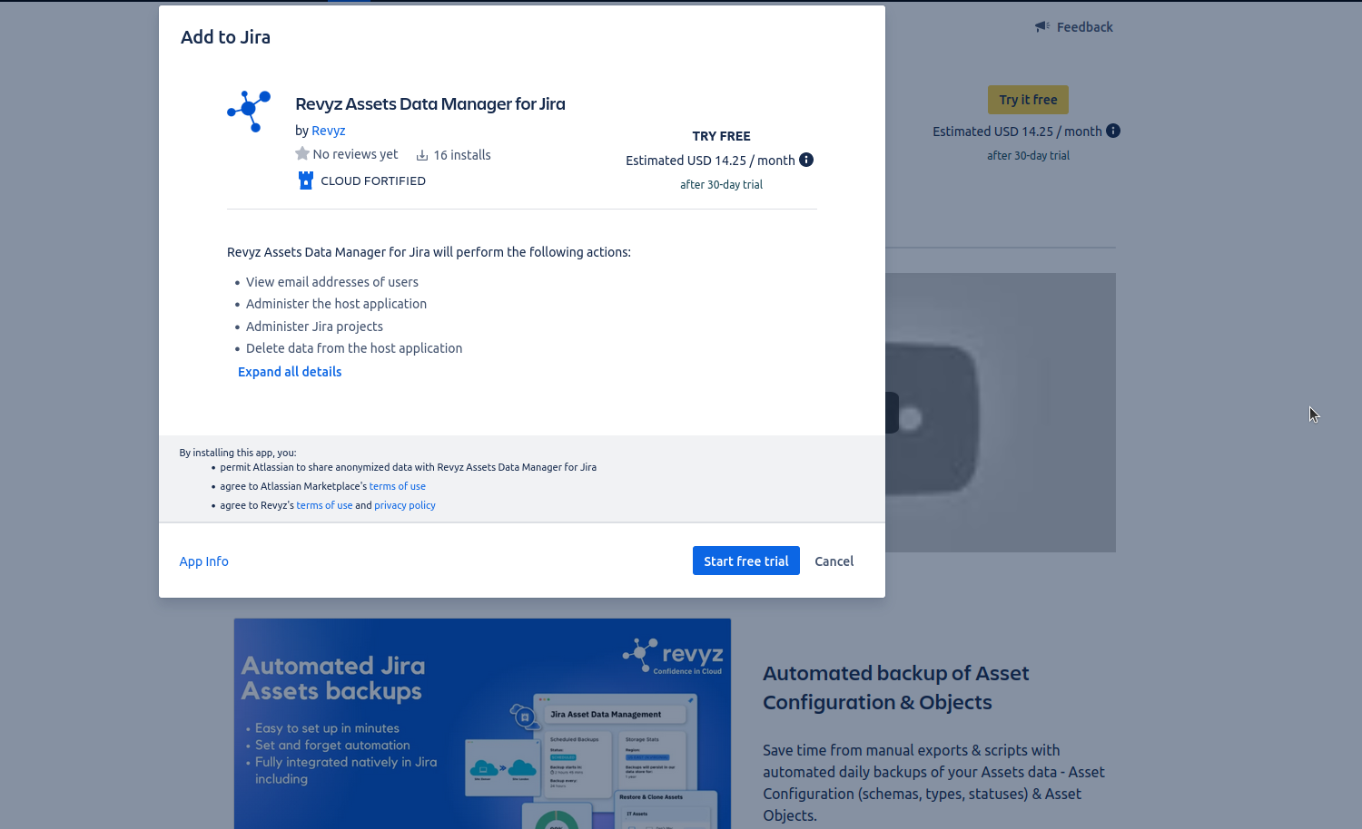Image resolution: width=1362 pixels, height=829 pixels.
Task: Click the Cloud Fortified badge icon
Action: 306,180
